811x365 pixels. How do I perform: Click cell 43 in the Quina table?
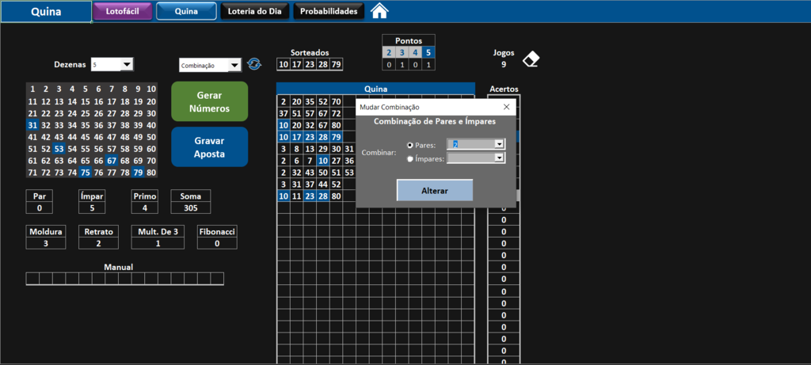click(x=310, y=173)
